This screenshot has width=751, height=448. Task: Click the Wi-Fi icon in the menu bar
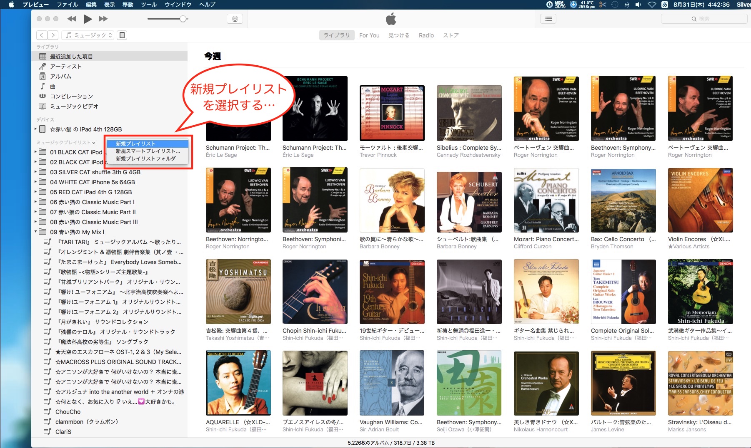652,5
